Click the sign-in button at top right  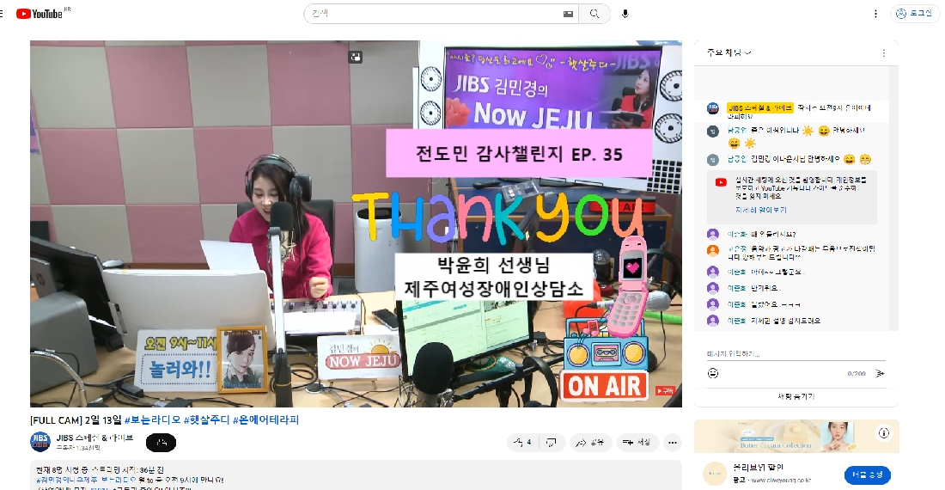pyautogui.click(x=915, y=13)
